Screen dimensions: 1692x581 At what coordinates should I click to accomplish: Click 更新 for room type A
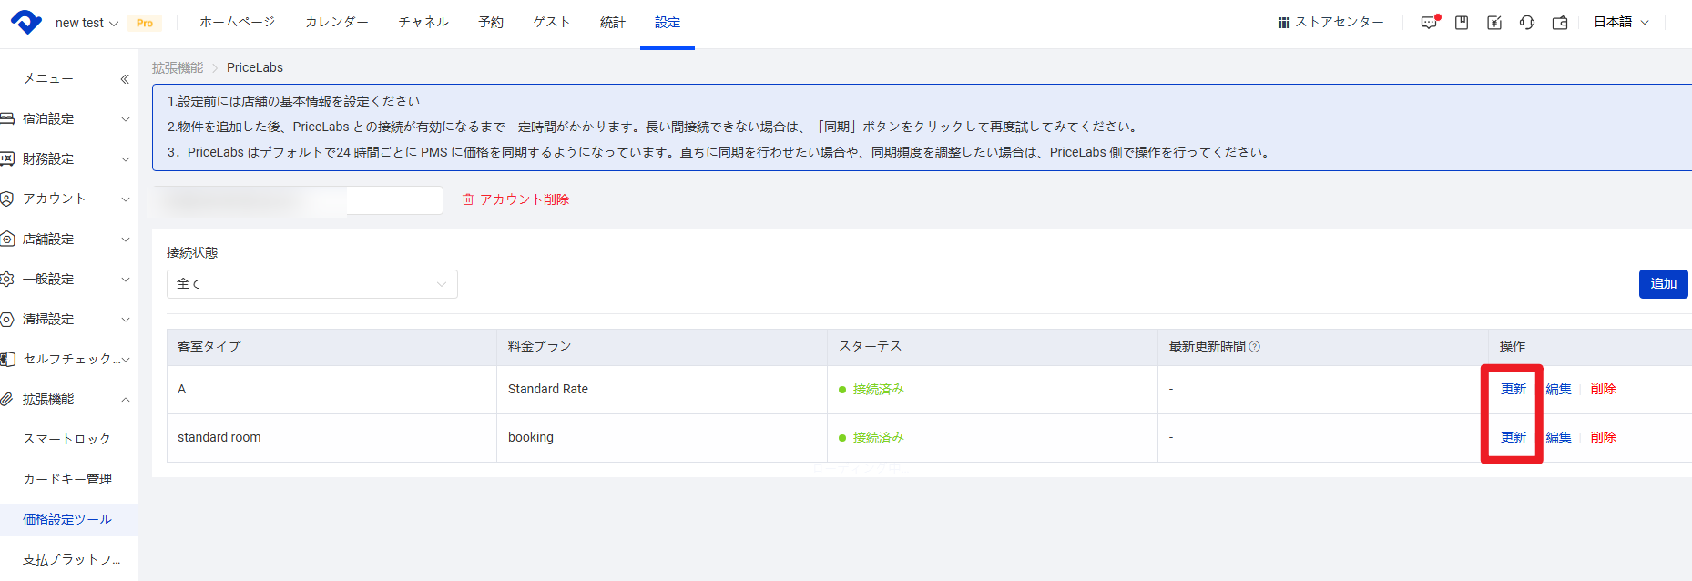(x=1514, y=389)
